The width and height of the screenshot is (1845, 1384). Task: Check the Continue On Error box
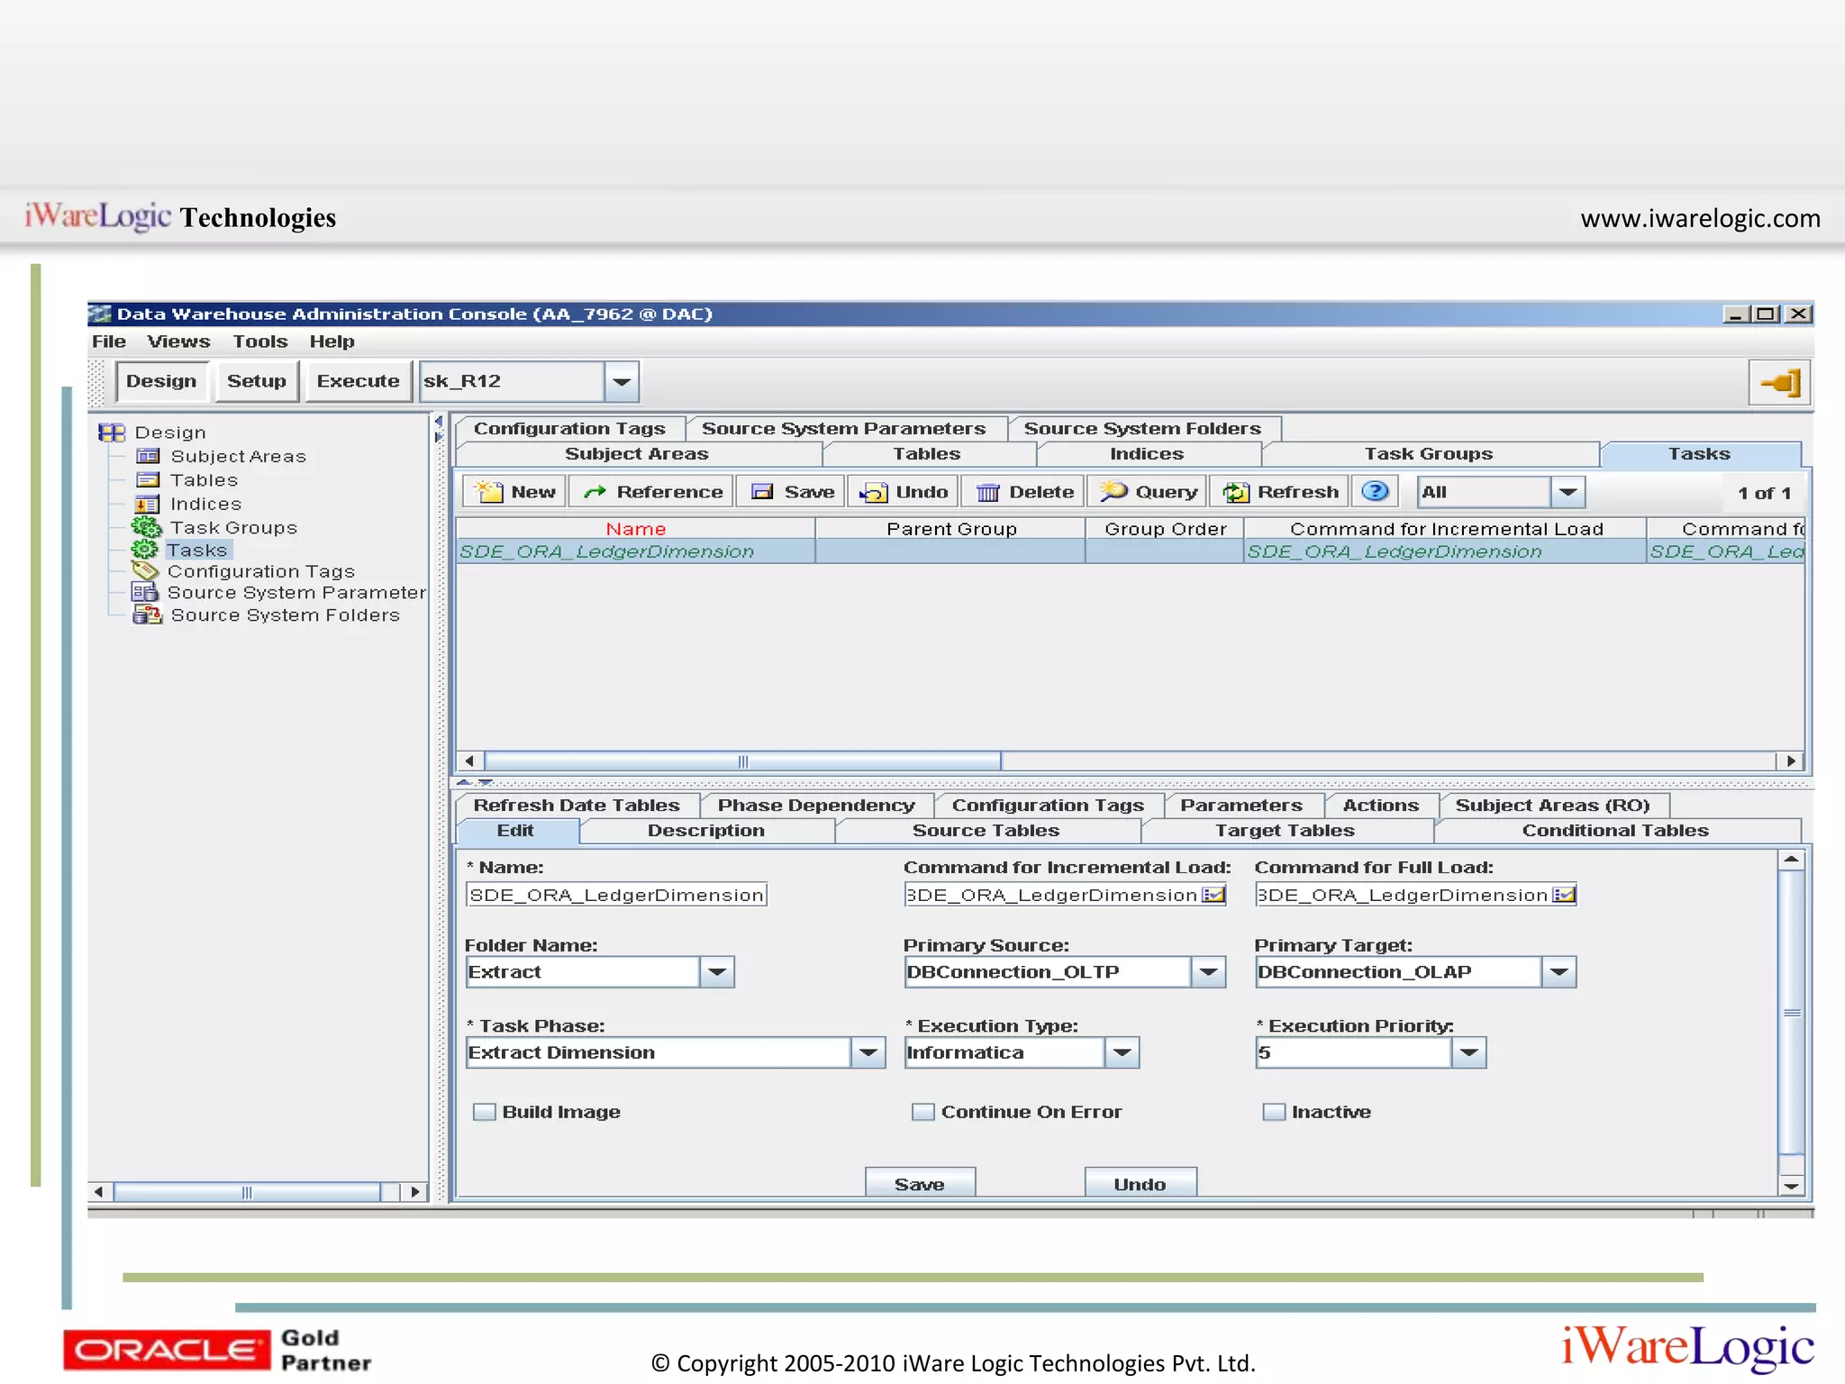(x=922, y=1112)
